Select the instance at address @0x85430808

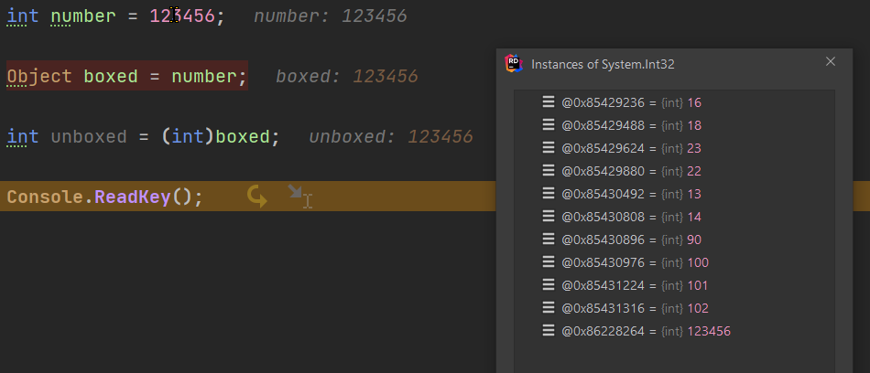605,217
